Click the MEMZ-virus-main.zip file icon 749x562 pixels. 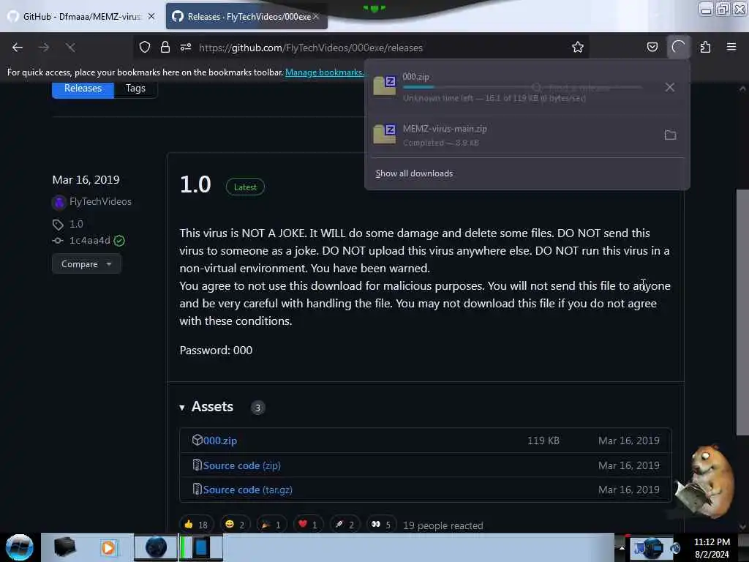385,135
